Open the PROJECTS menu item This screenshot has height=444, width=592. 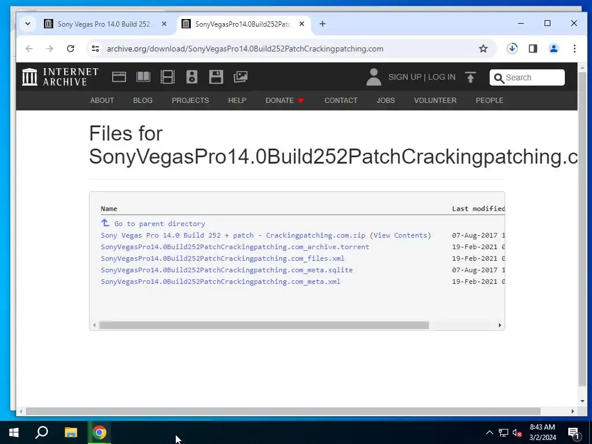click(x=190, y=101)
